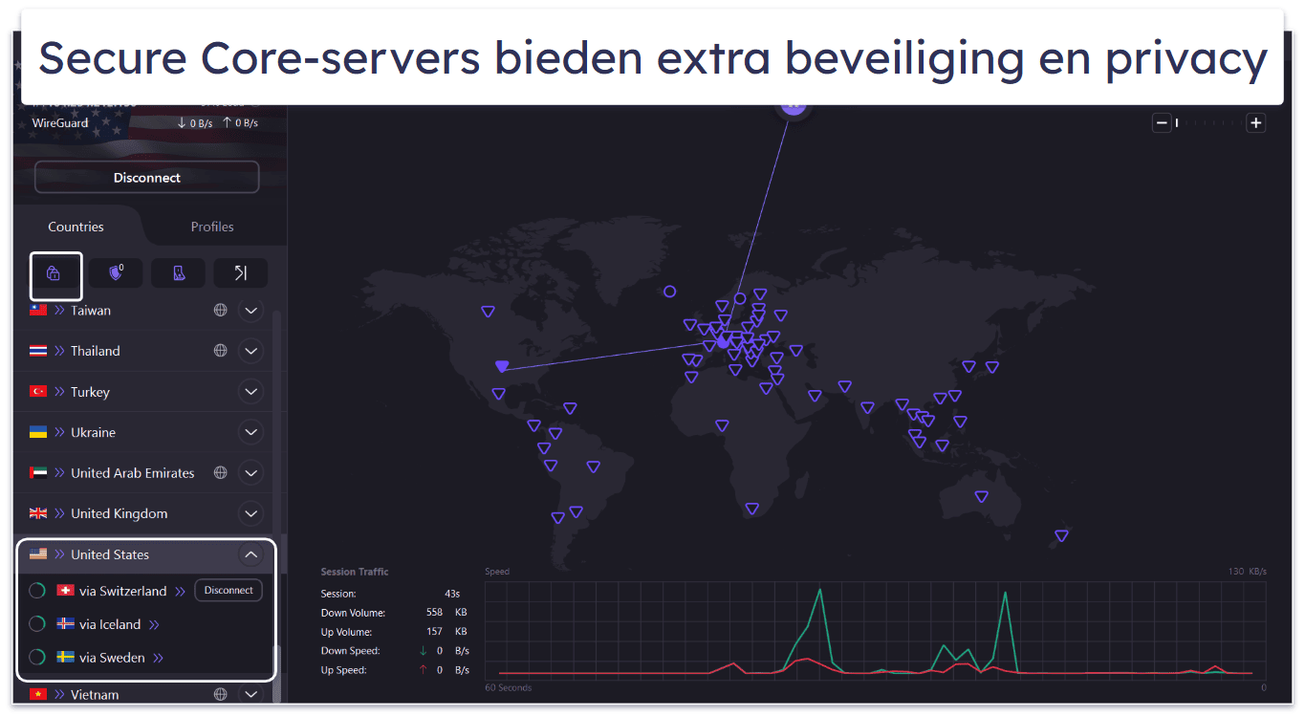Click the globe icon in Thailand row

coord(221,351)
